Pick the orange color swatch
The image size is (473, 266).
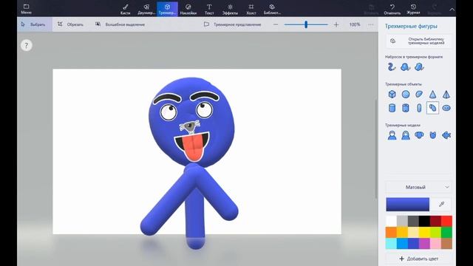(x=391, y=232)
